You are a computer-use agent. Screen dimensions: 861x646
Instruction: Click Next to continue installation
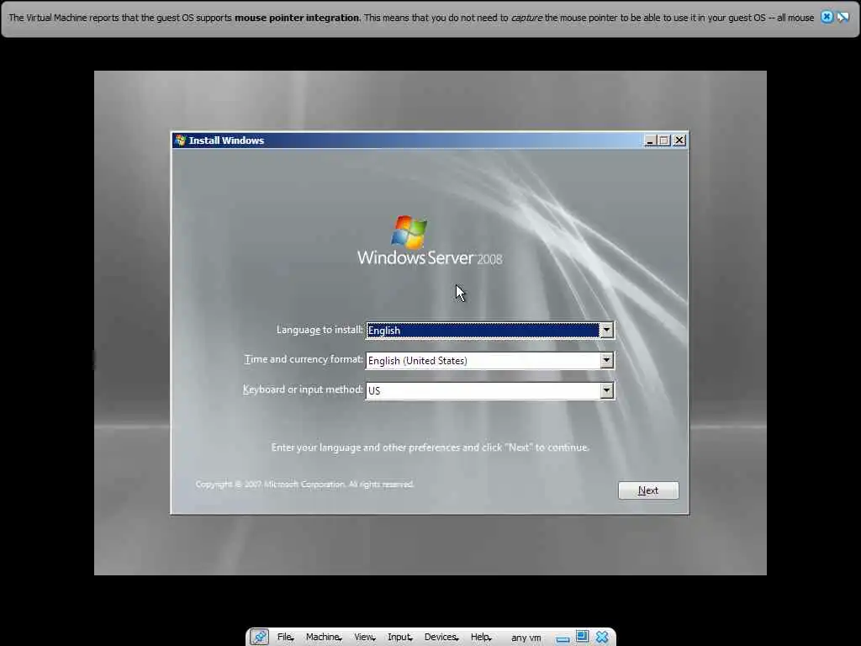pyautogui.click(x=648, y=490)
